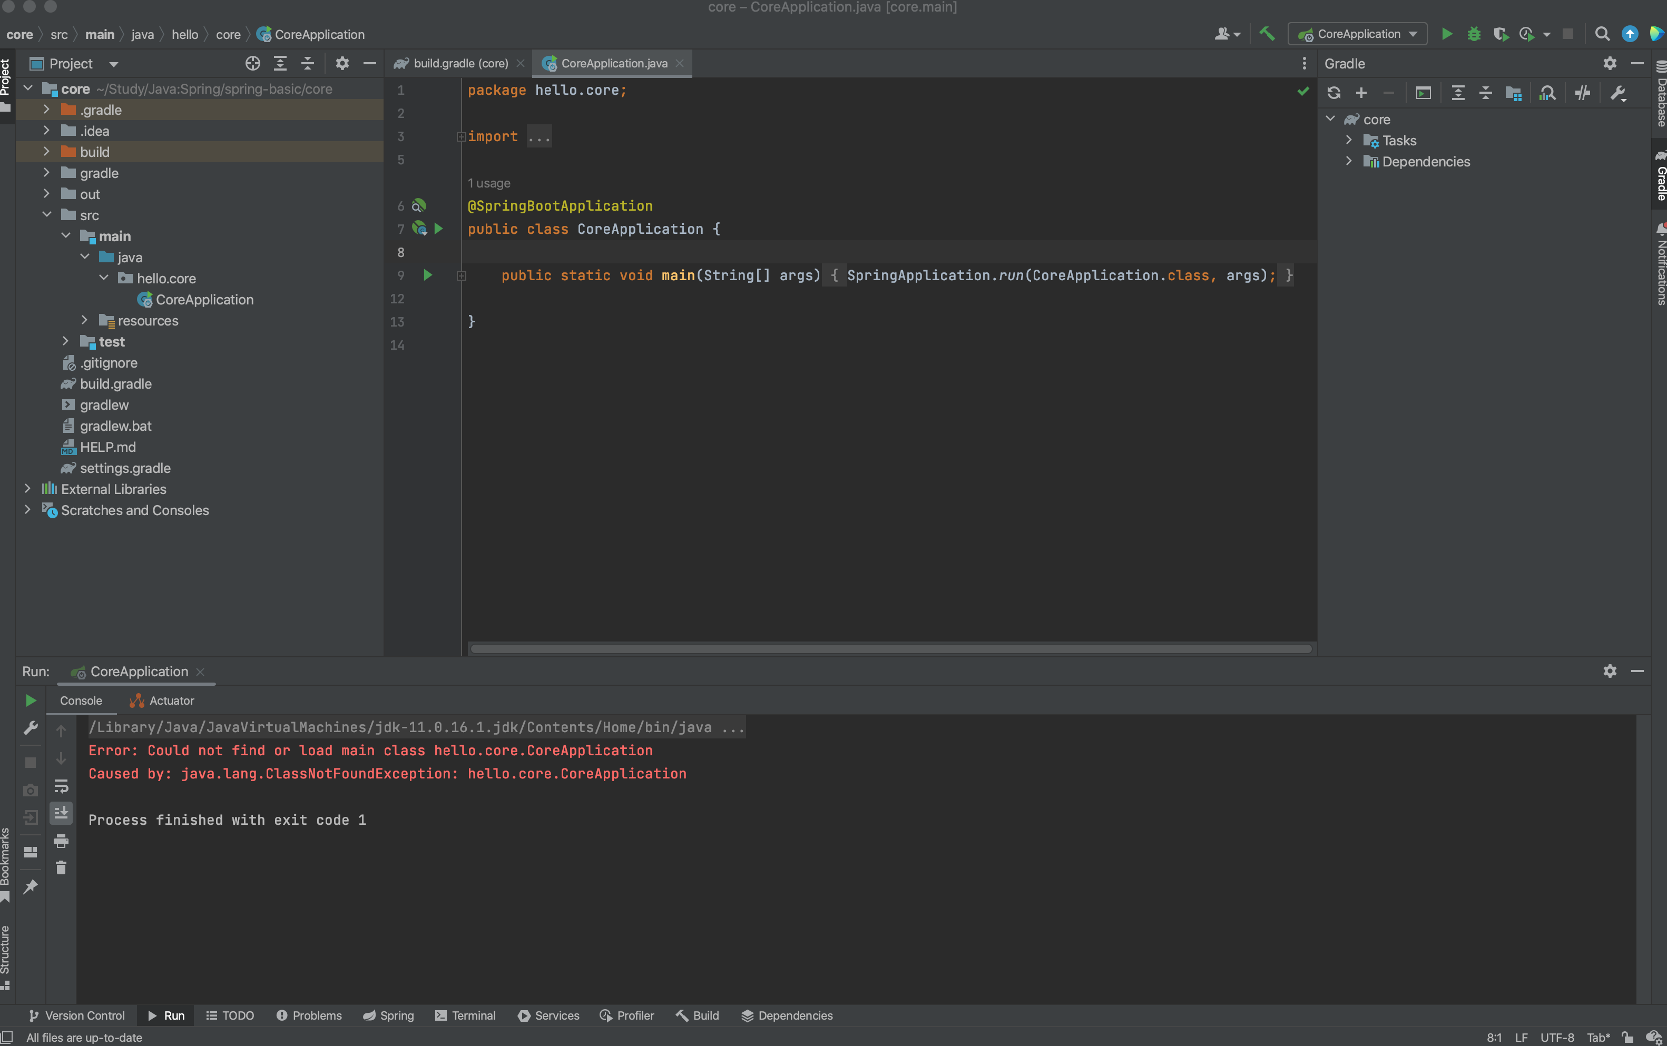Open Problems tool window tab
This screenshot has width=1667, height=1046.
click(309, 1015)
